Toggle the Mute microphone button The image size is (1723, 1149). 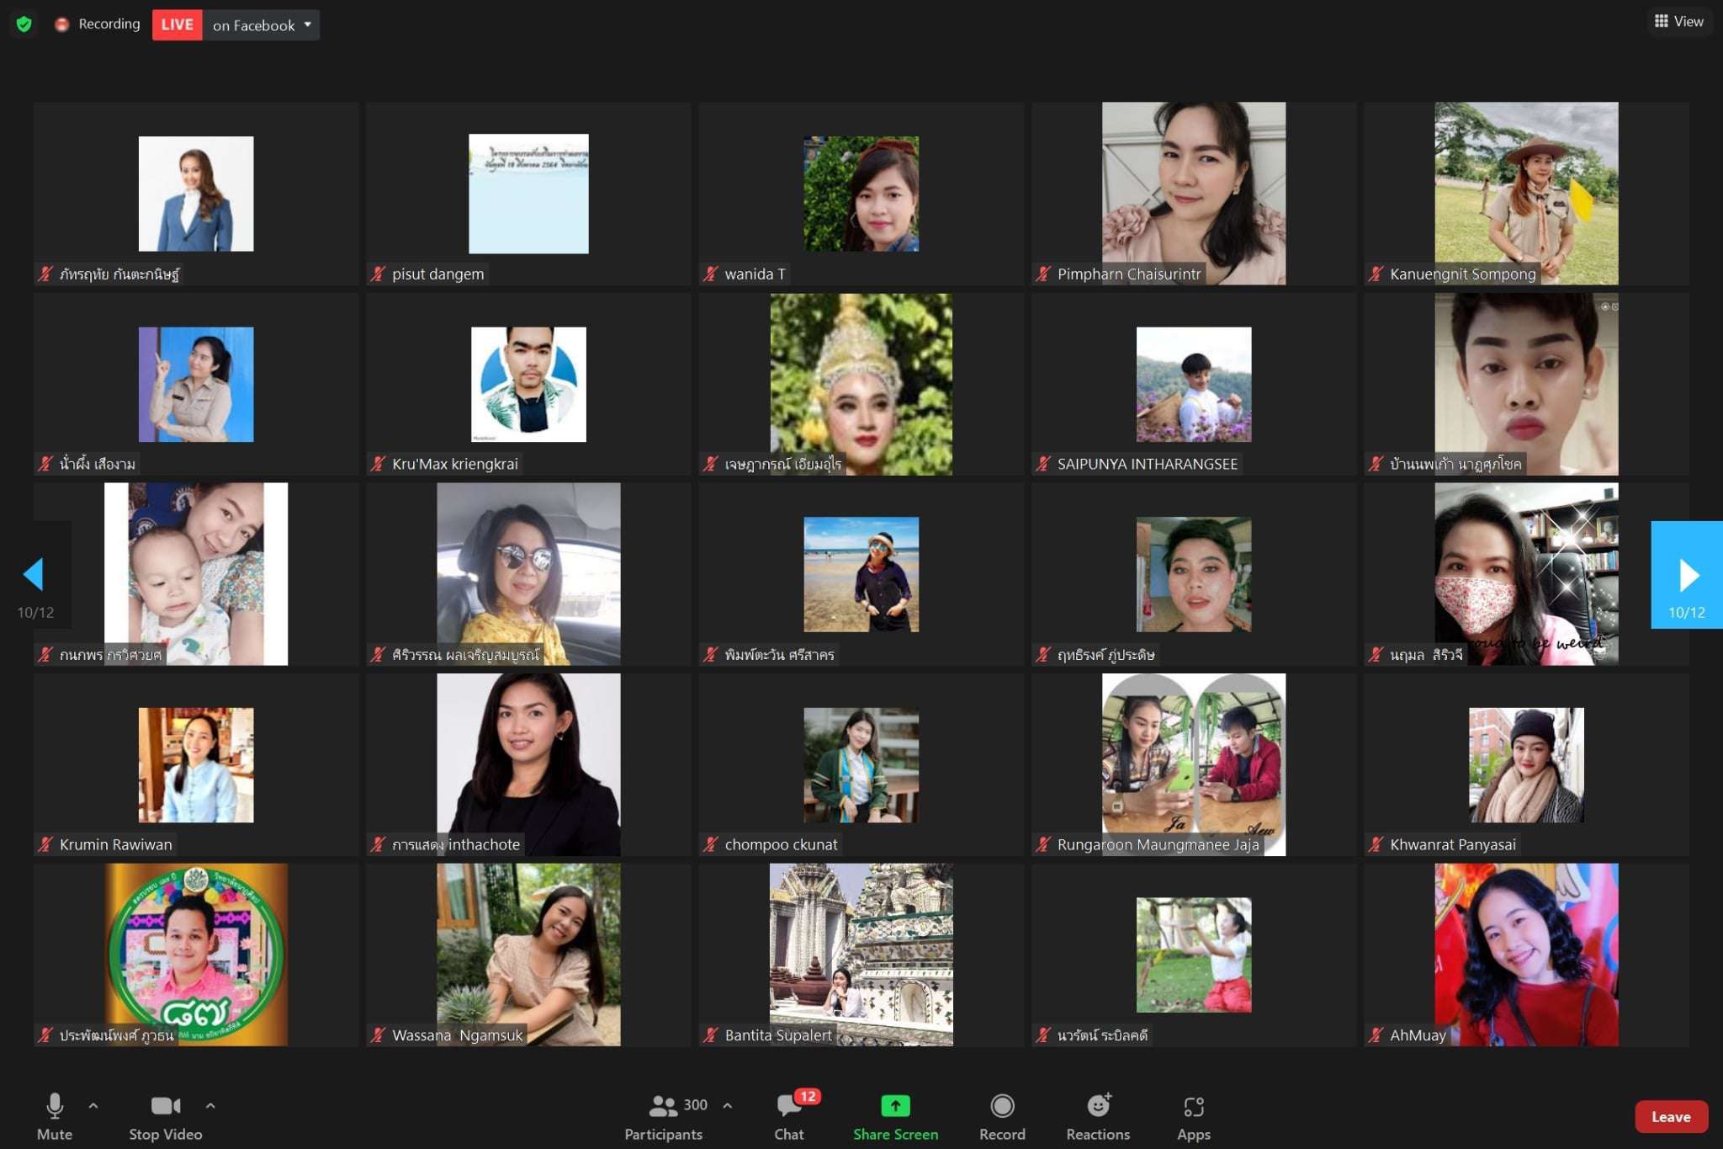click(55, 1106)
